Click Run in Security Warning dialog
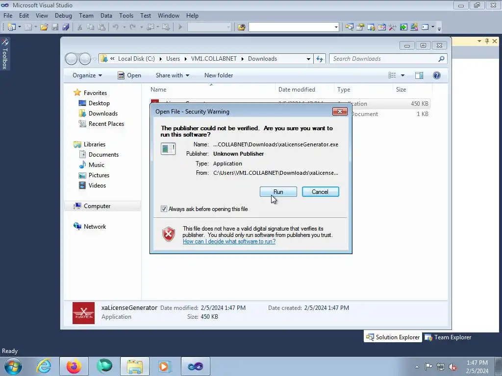 tap(278, 192)
